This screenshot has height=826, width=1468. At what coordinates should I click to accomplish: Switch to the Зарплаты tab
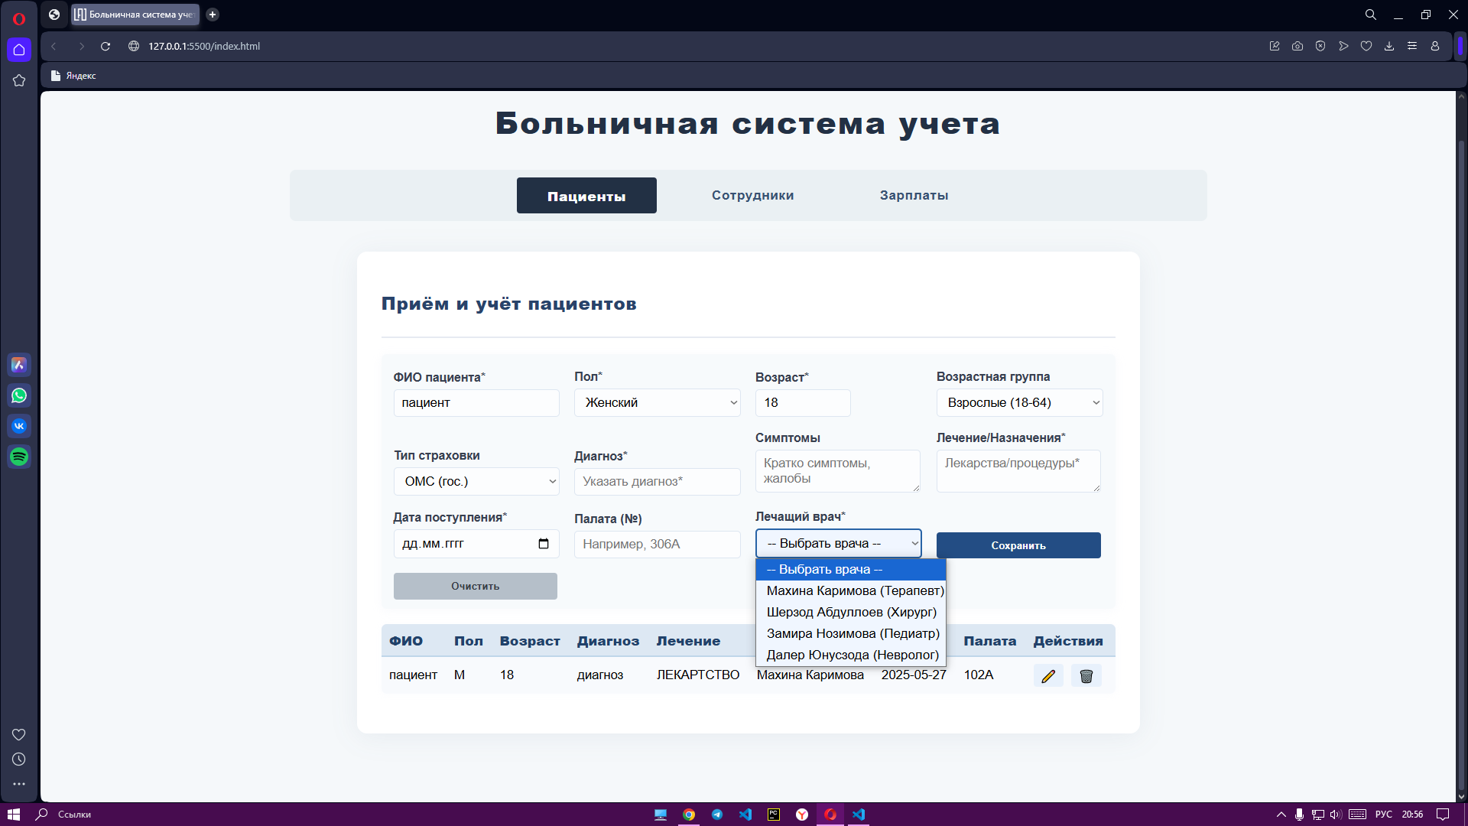click(914, 195)
